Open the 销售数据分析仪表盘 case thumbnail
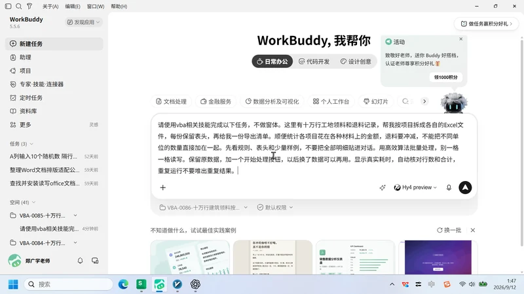Screen dimensions: 524x294 [355, 257]
